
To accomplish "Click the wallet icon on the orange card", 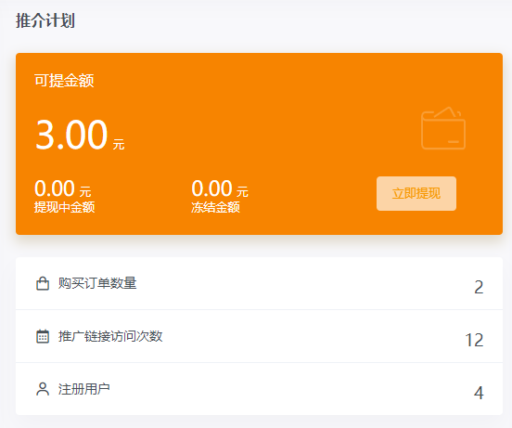I will pyautogui.click(x=443, y=128).
